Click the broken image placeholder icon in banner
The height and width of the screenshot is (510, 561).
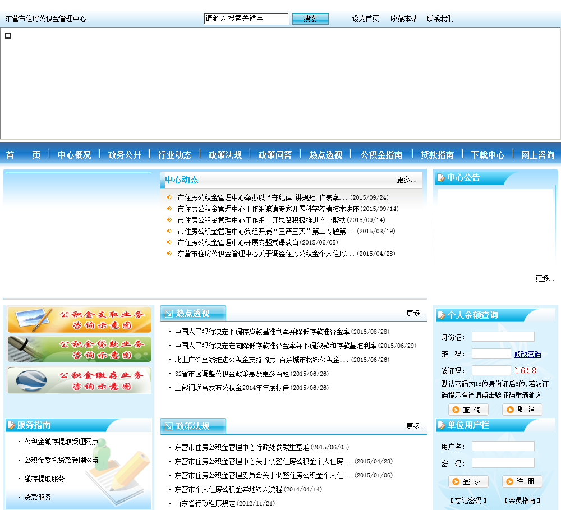point(8,36)
